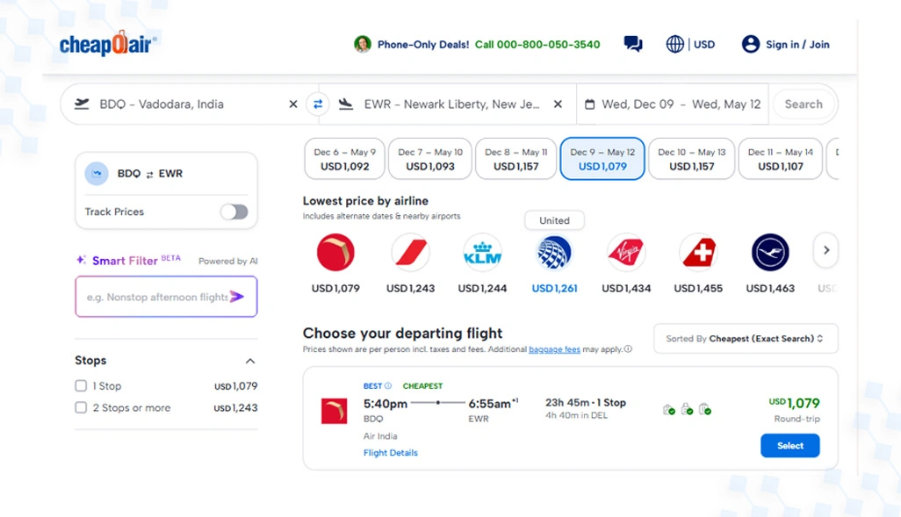Select the Virgin Atlantic airline logo
This screenshot has width=901, height=517.
point(626,252)
